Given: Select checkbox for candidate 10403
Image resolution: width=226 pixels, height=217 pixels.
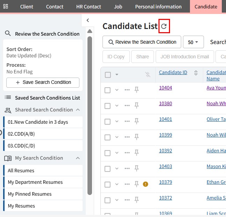Looking at the screenshot, I should pyautogui.click(x=108, y=168).
